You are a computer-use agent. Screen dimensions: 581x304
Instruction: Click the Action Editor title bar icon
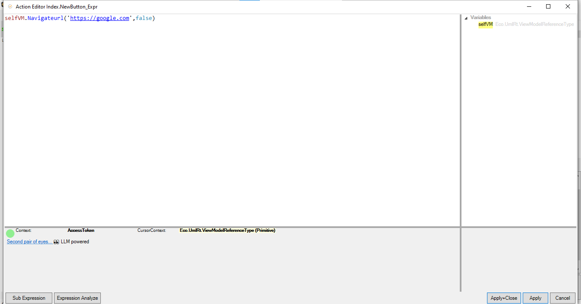(10, 7)
